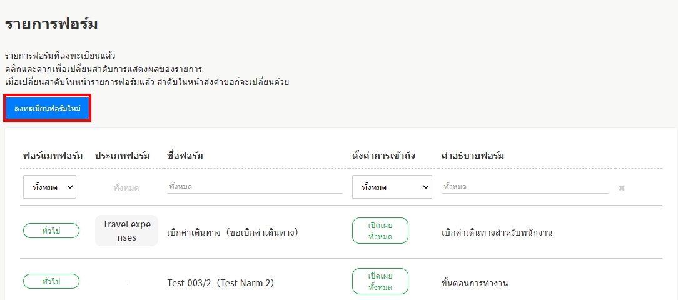Image resolution: width=678 pixels, height=300 pixels.
Task: Select the ทั่วไป badge in the เบิกค่าเดินทาง row
Action: (x=51, y=231)
